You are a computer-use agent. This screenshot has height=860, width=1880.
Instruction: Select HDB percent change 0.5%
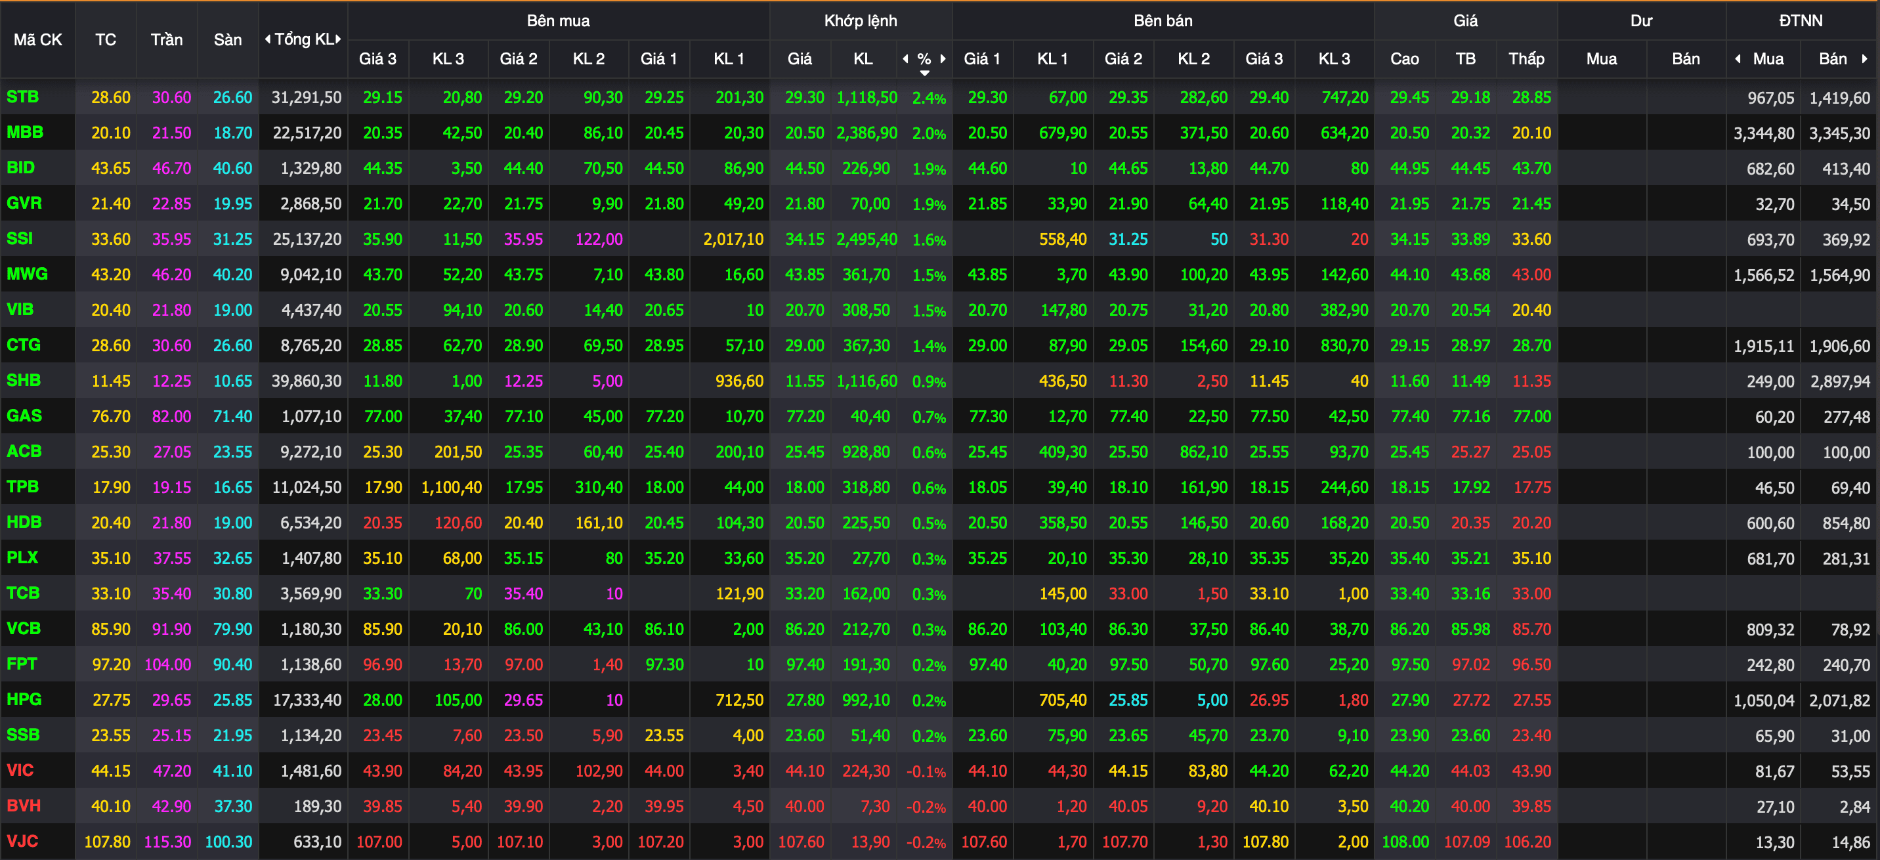(929, 523)
